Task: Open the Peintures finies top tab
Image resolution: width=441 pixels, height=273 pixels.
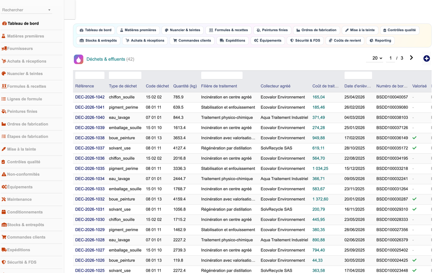Action: pos(272,30)
